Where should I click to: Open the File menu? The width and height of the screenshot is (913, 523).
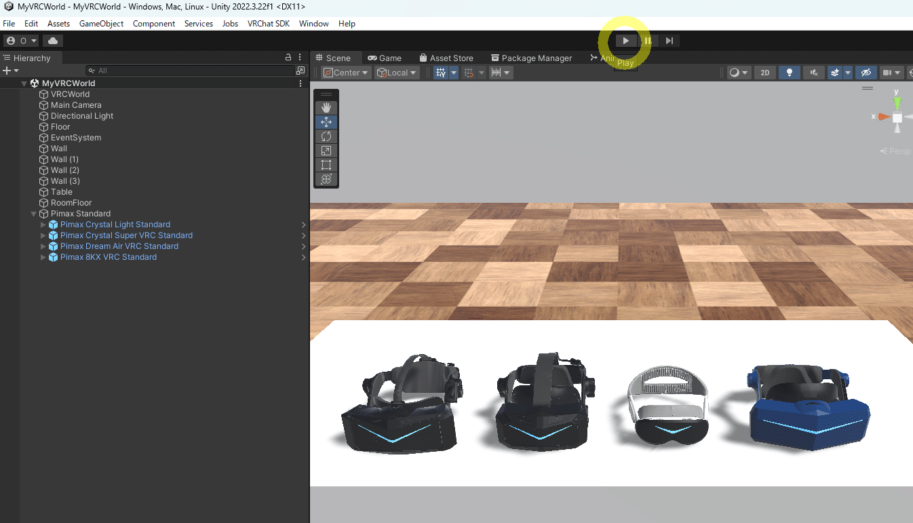click(x=9, y=24)
